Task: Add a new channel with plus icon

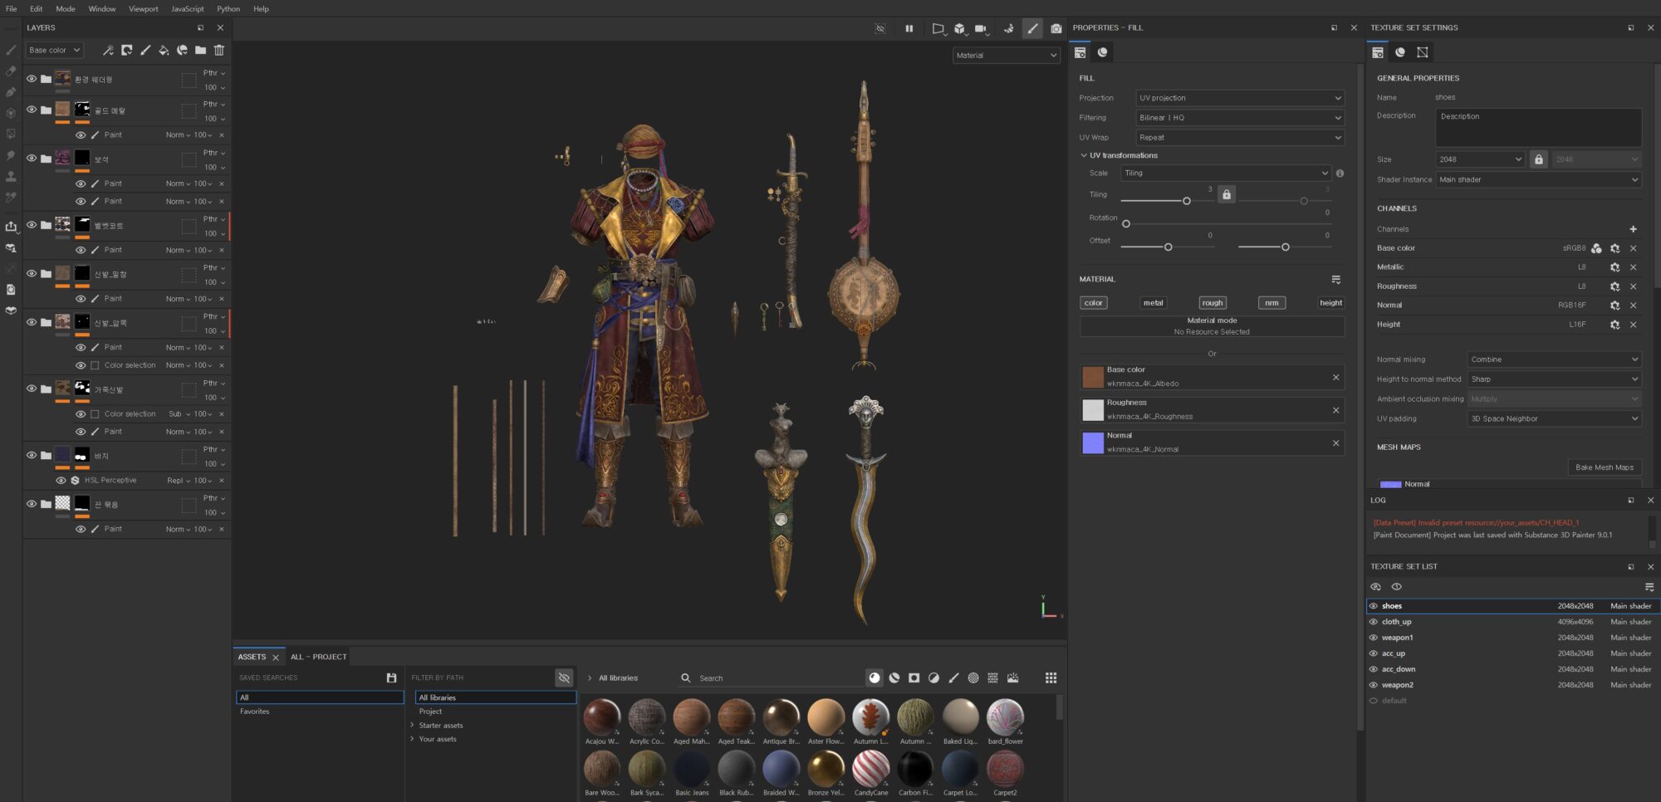Action: point(1633,229)
